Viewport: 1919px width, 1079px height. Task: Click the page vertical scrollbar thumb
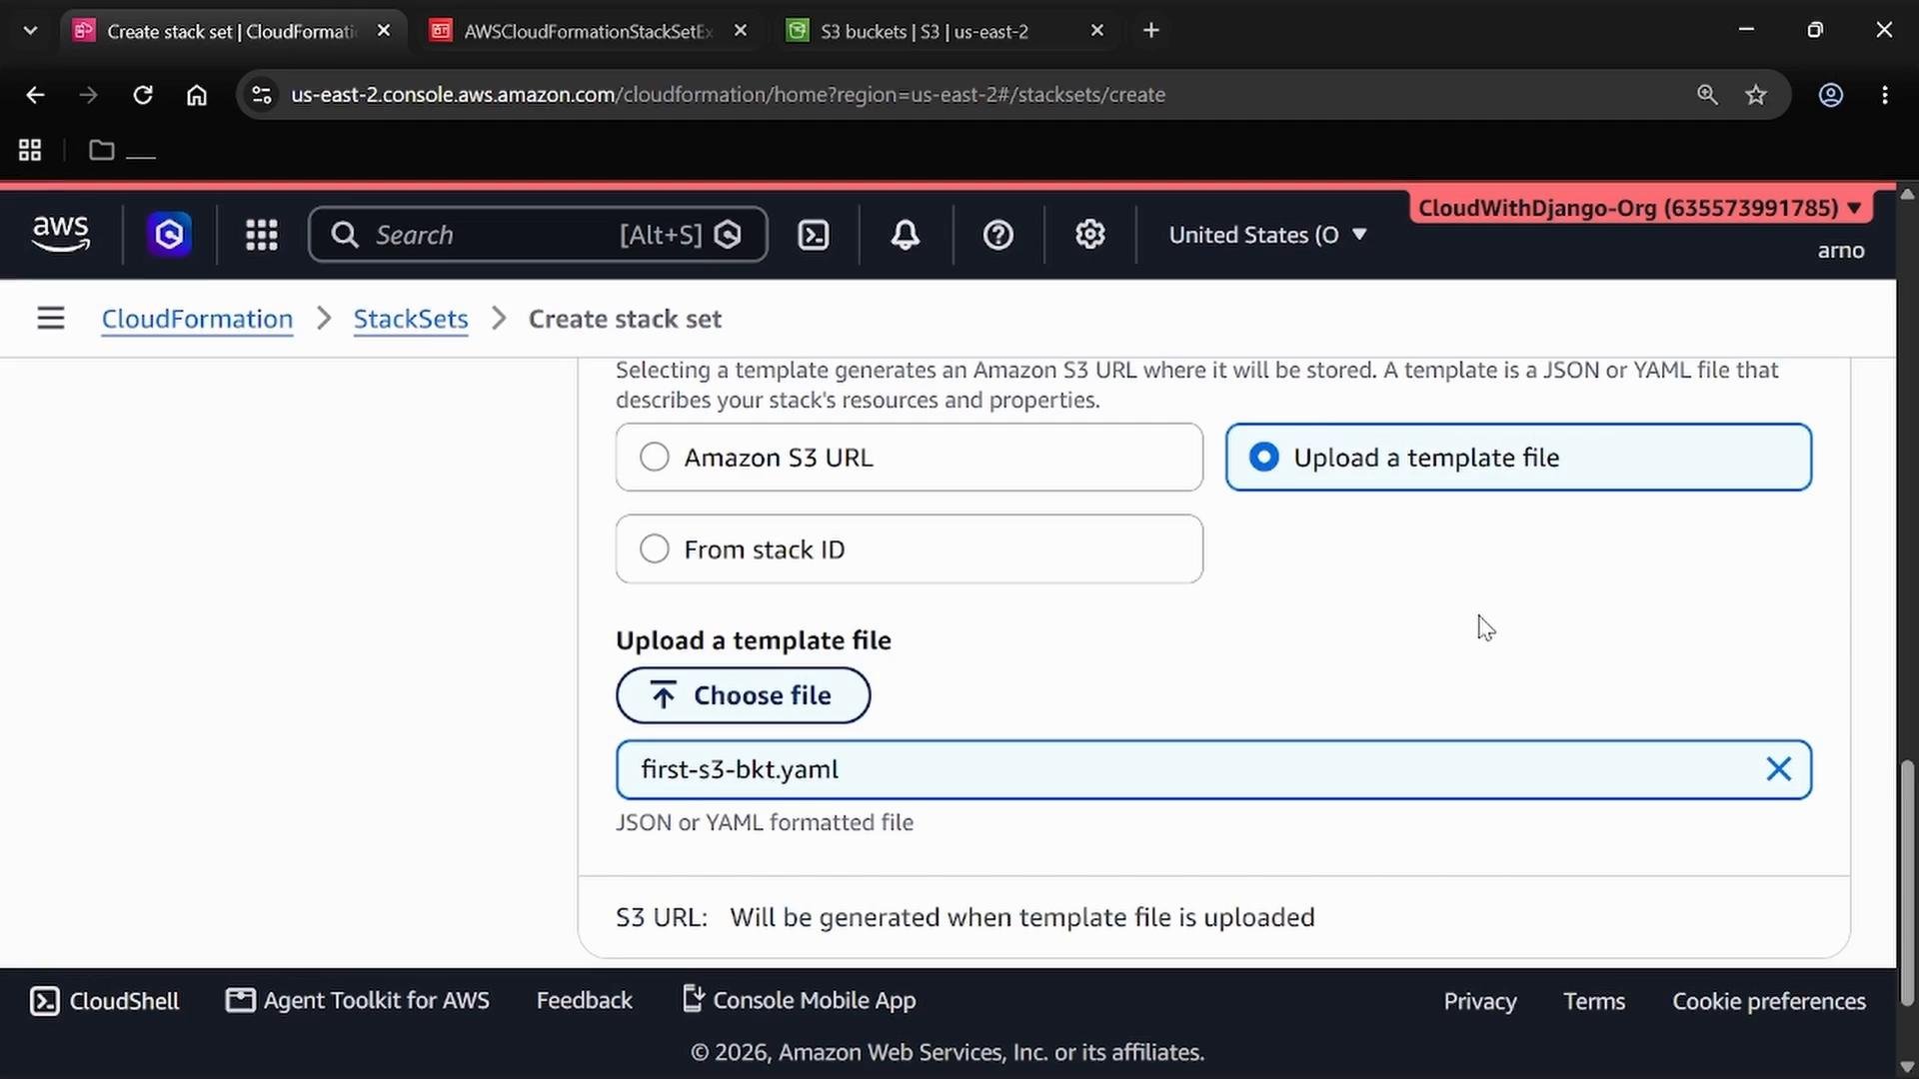1907,883
